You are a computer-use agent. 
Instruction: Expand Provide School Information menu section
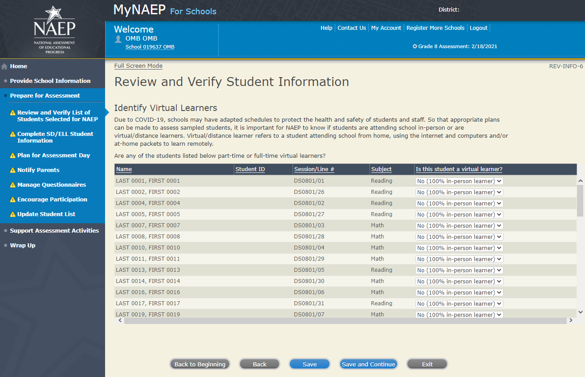pos(50,81)
